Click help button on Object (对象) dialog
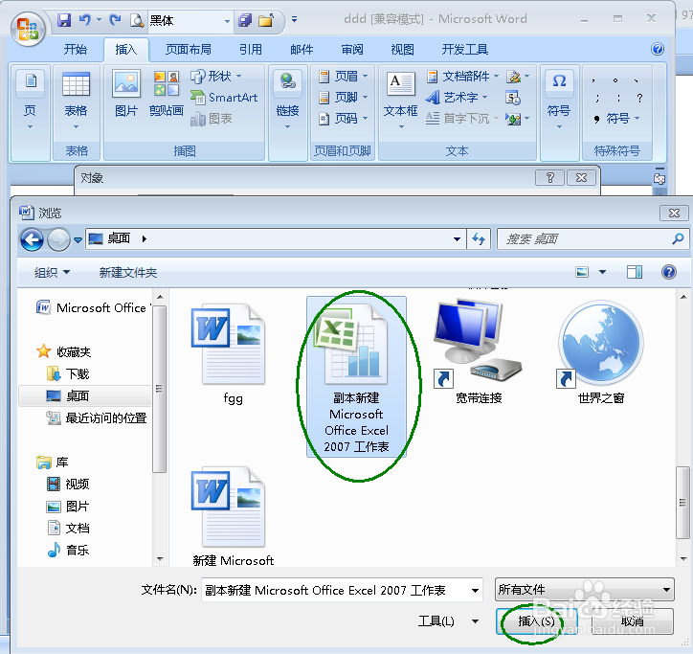693x654 pixels. coord(549,178)
